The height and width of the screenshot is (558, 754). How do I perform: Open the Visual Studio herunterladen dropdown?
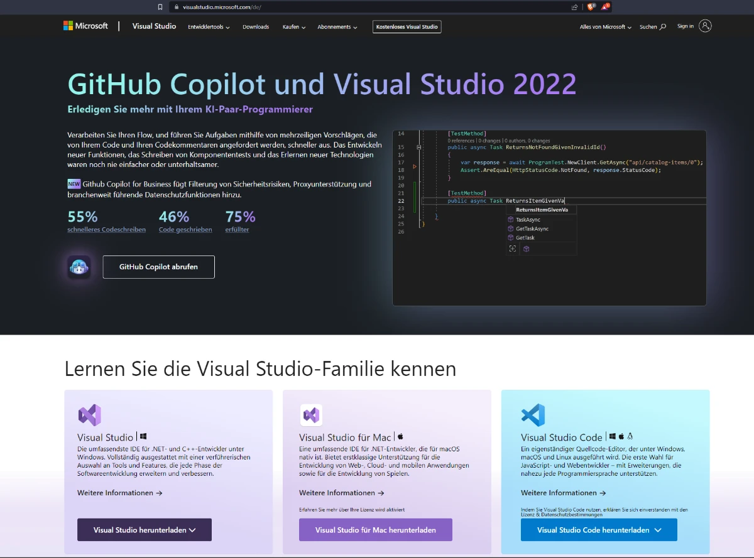(x=145, y=530)
